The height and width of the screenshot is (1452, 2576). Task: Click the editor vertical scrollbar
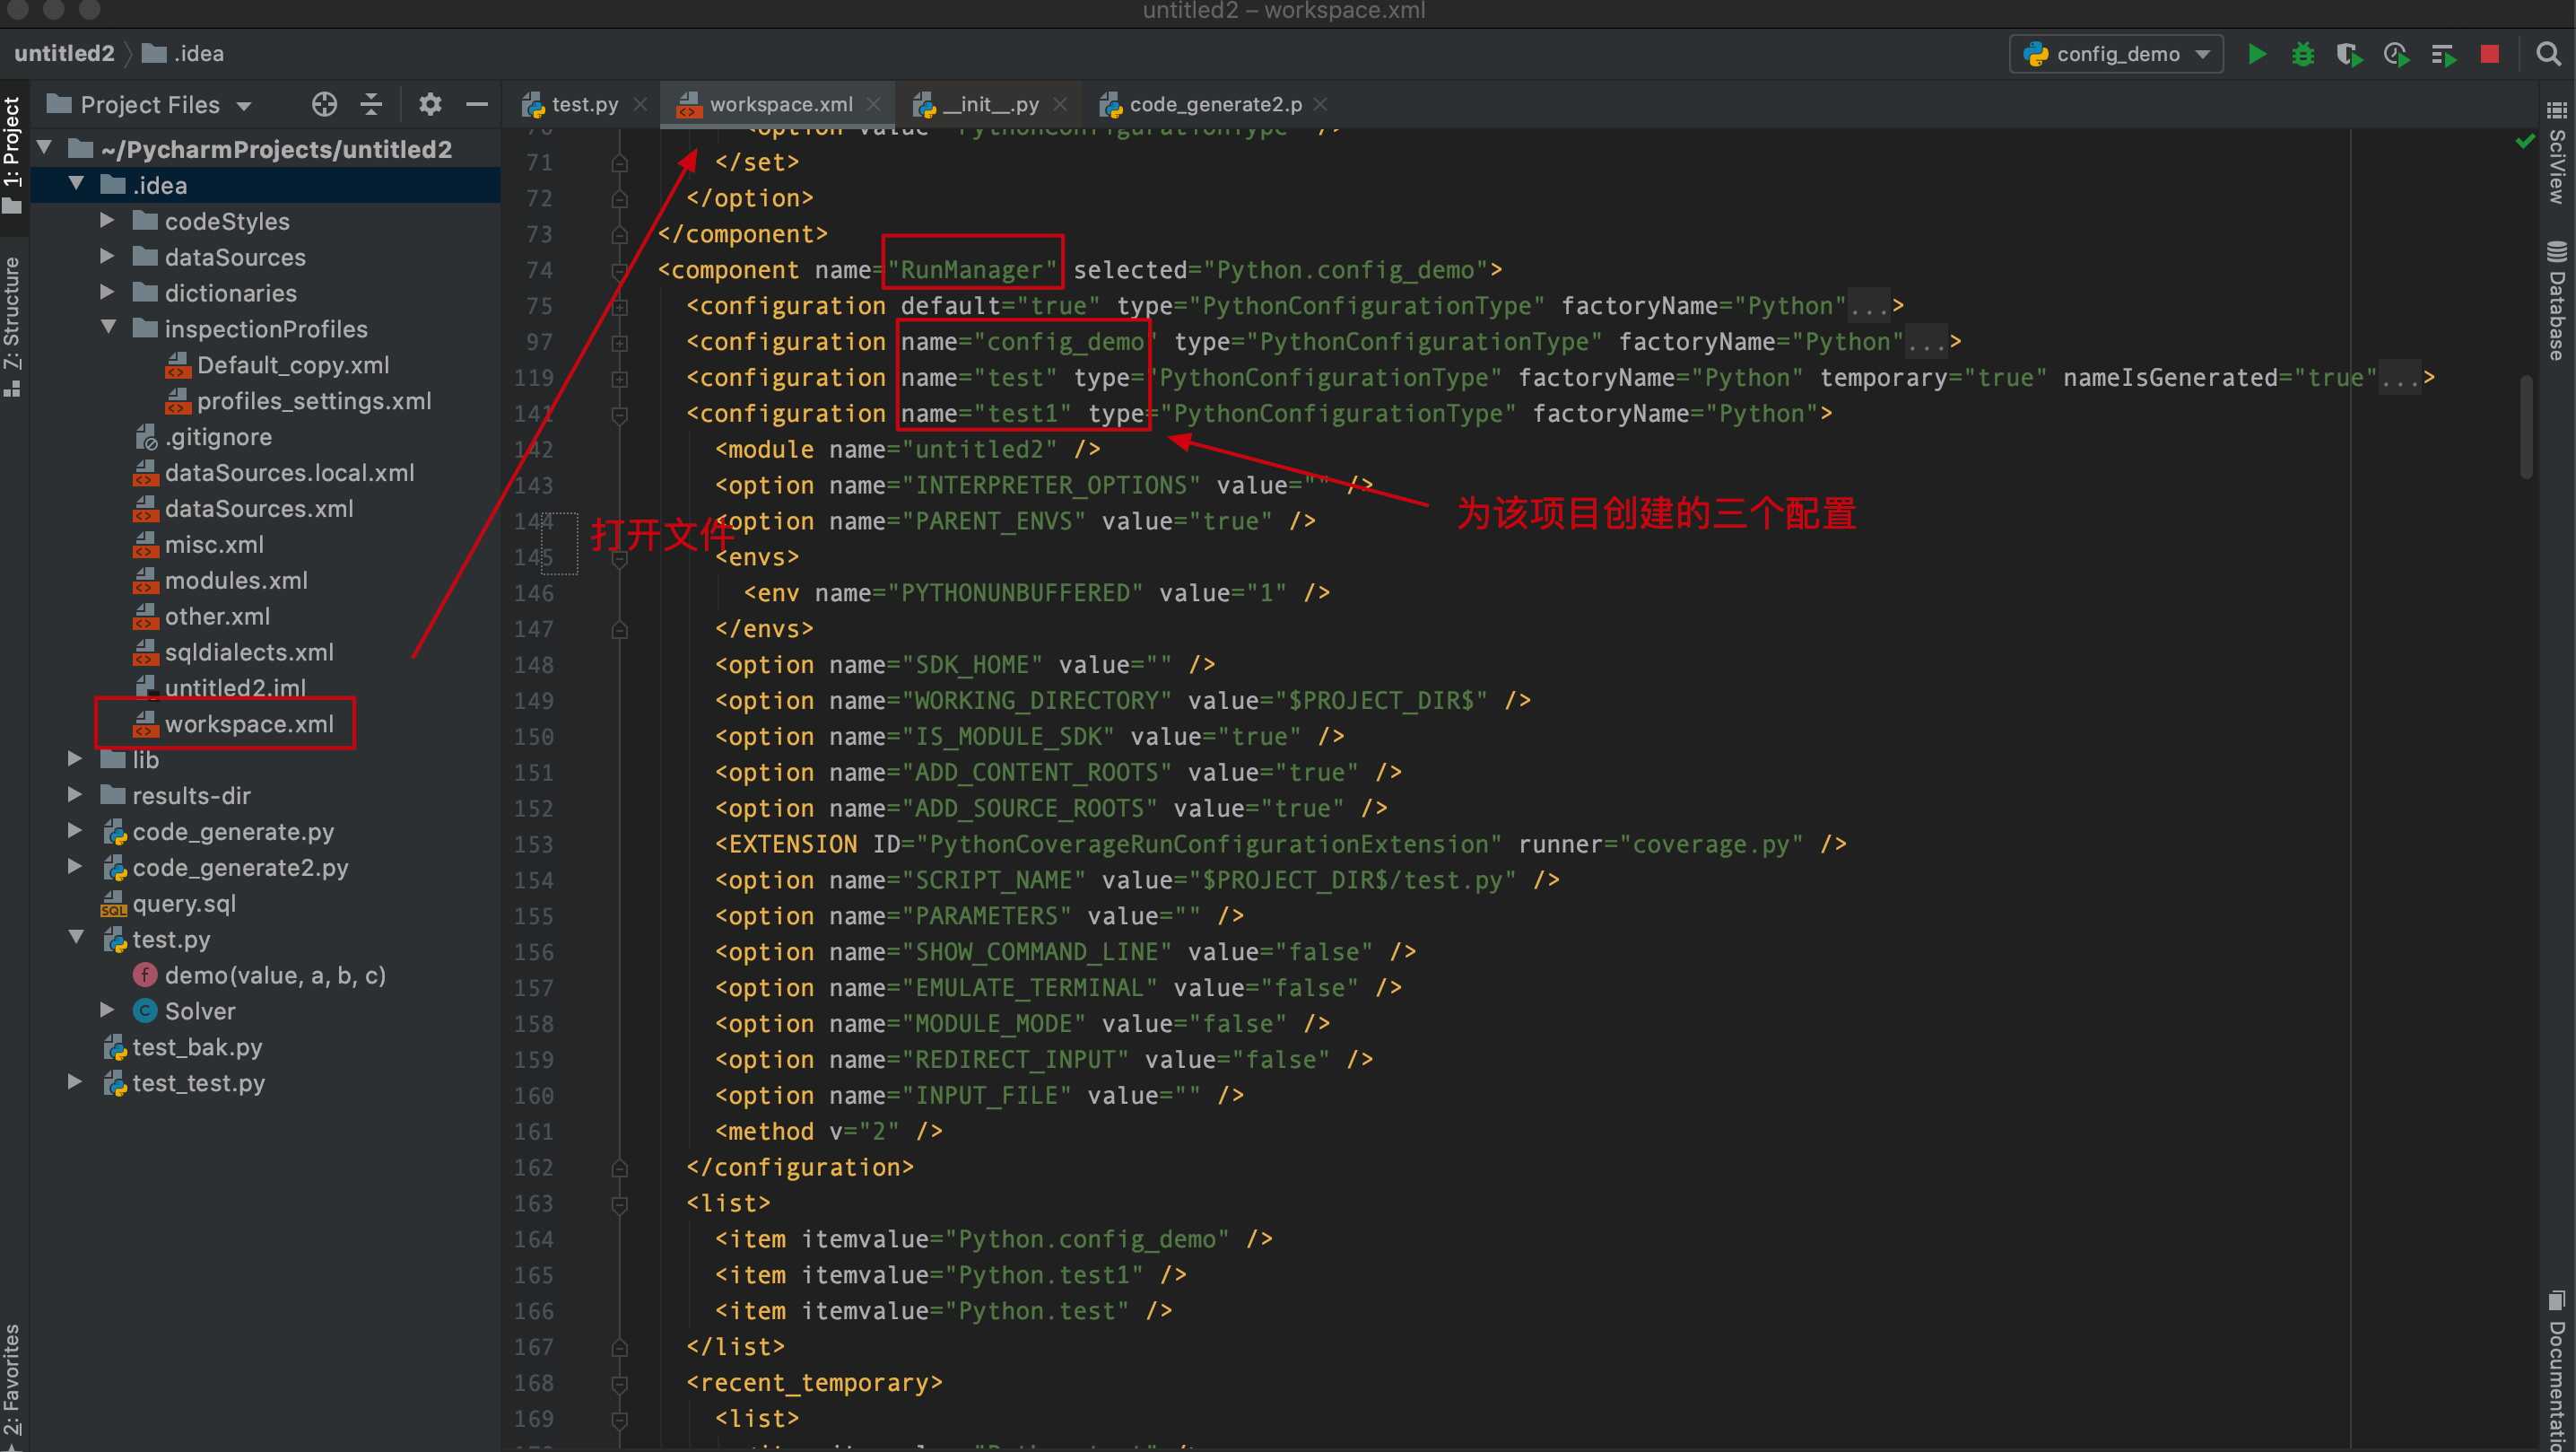pyautogui.click(x=2526, y=427)
